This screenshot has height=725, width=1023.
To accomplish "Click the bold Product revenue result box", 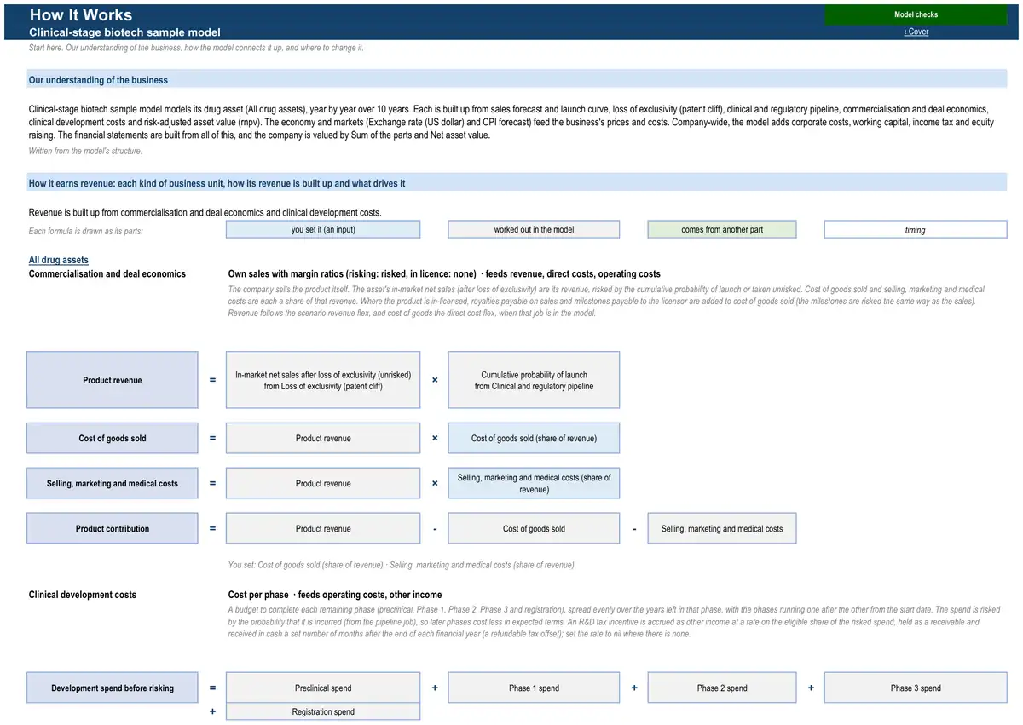I will (x=113, y=380).
